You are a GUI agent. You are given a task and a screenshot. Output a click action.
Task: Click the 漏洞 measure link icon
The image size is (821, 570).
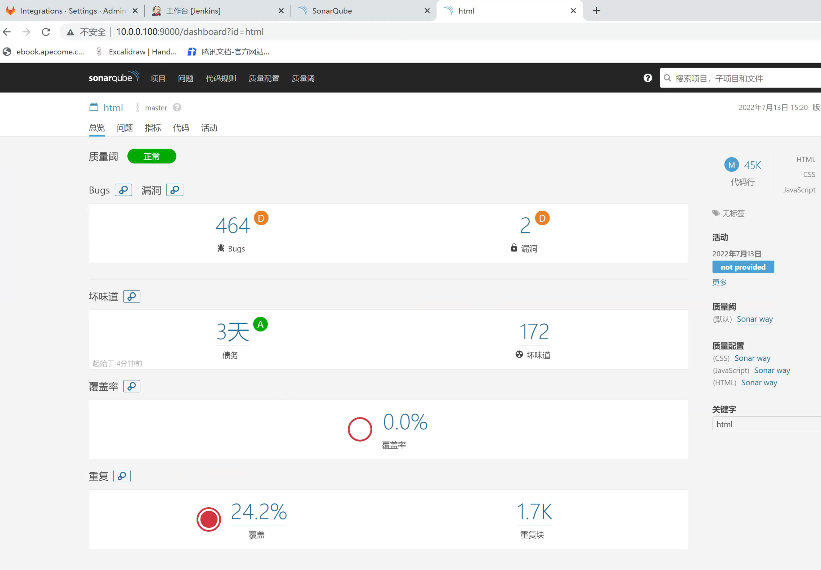point(174,190)
